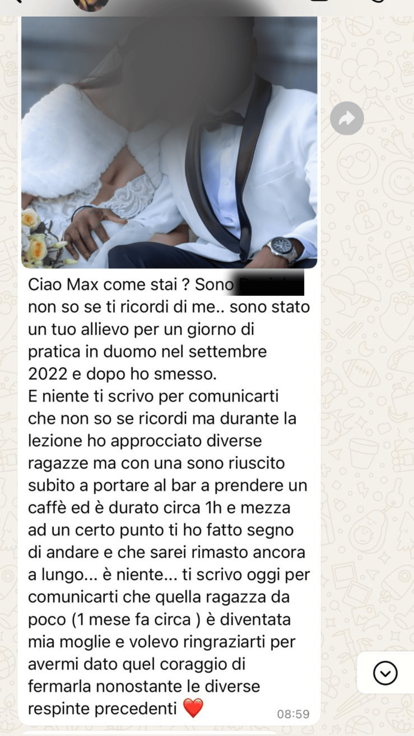Tap the 'mia moglie e volevo ringraziarti' line
The width and height of the screenshot is (414, 736).
[162, 642]
